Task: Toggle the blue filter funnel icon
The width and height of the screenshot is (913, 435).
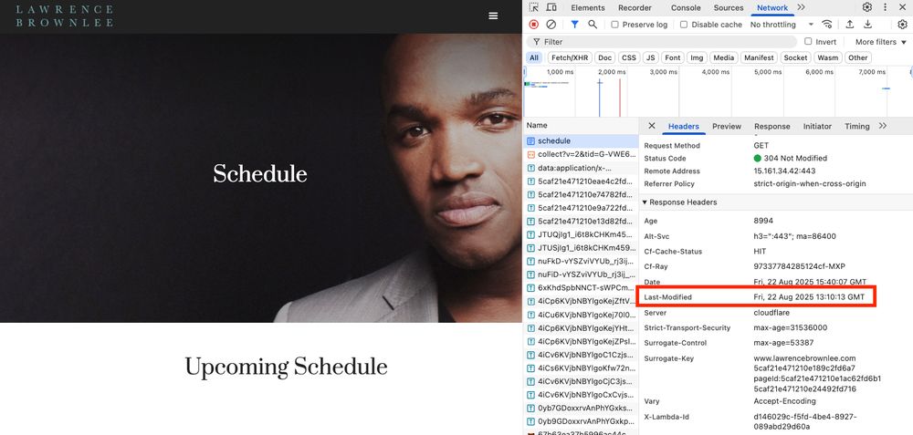Action: [574, 25]
